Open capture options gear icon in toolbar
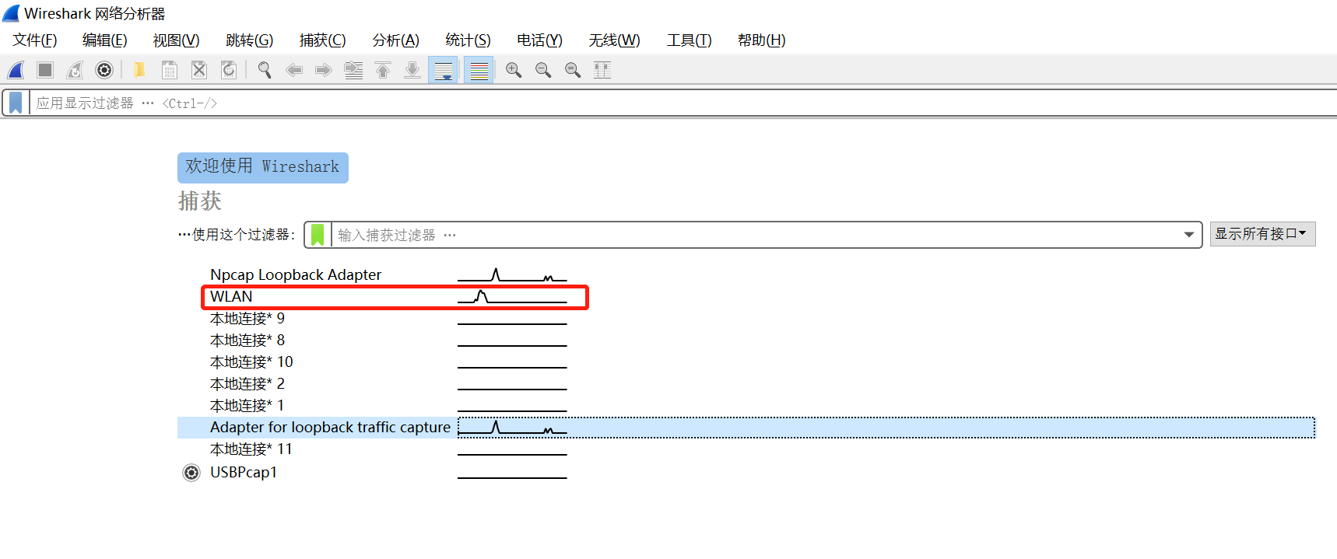Viewport: 1337px width, 559px height. (104, 70)
